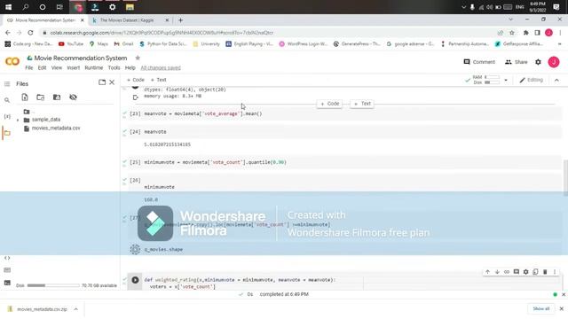
Task: Move cell up arrow
Action: click(487, 272)
